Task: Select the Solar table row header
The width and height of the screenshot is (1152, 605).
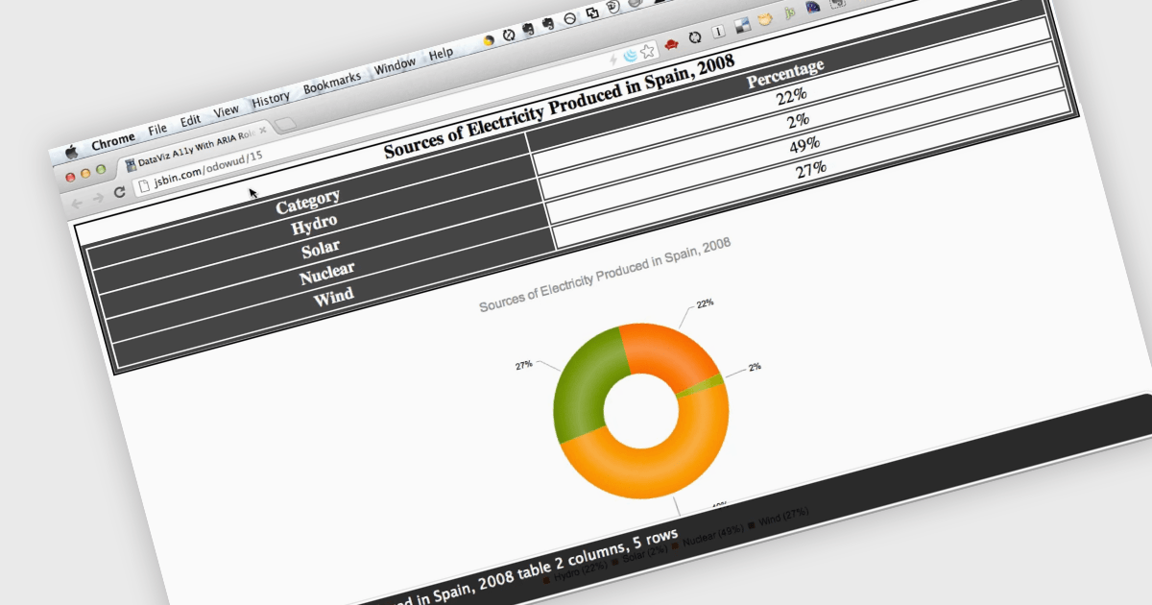Action: [321, 251]
